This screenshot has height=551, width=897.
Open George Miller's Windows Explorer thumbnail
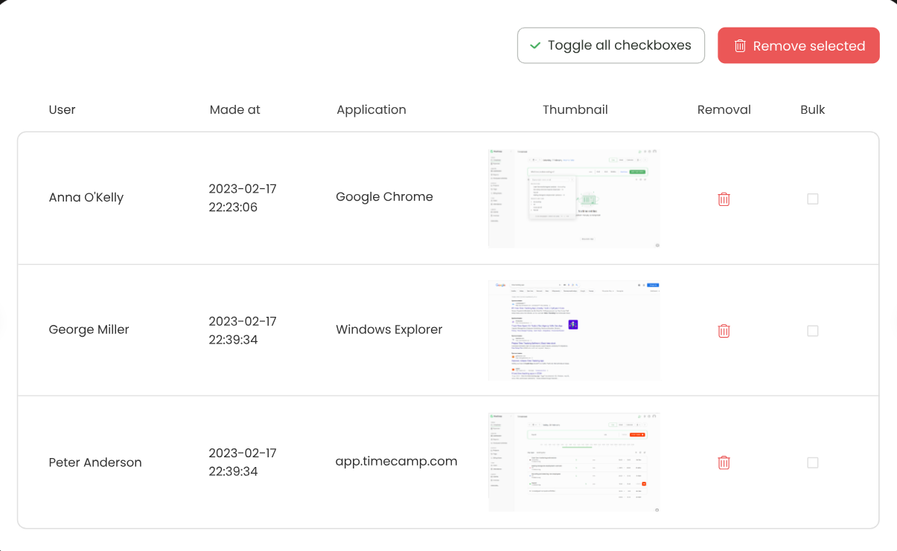(x=574, y=330)
